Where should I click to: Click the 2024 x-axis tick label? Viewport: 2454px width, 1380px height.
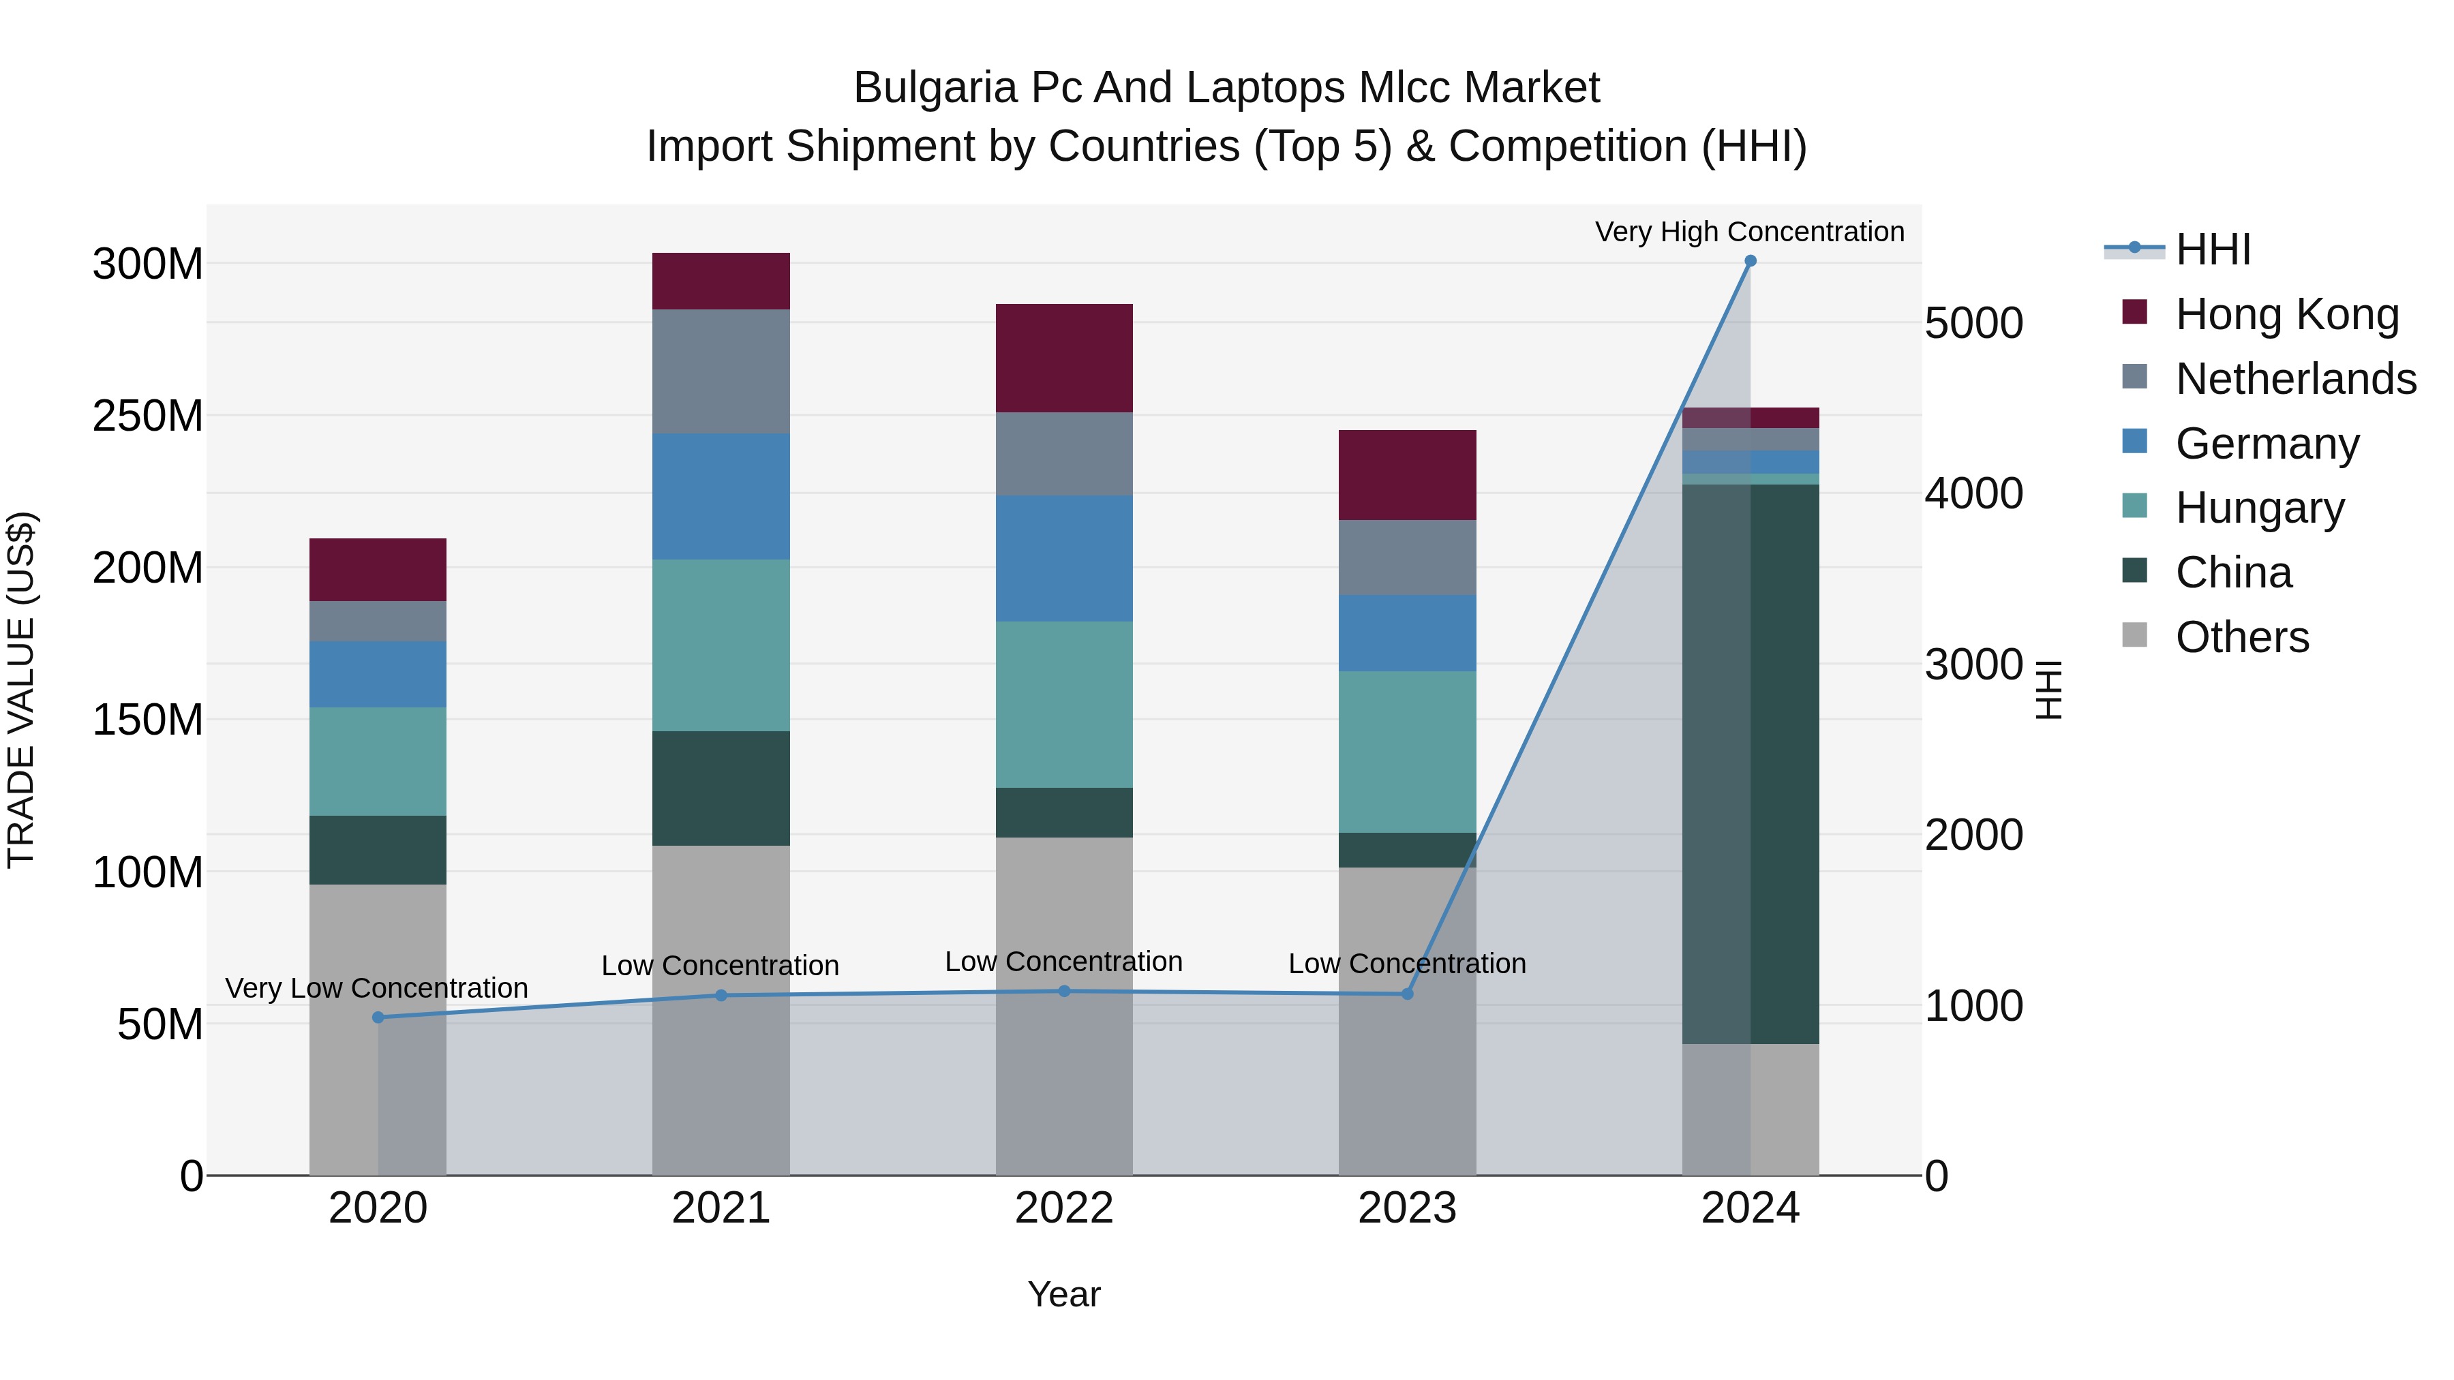1750,1208
